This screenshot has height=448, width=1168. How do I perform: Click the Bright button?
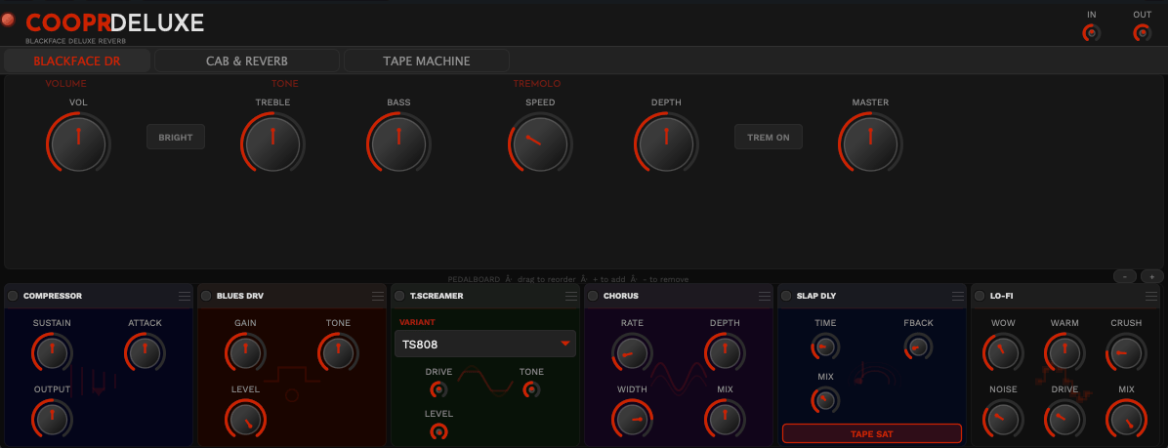tap(176, 137)
